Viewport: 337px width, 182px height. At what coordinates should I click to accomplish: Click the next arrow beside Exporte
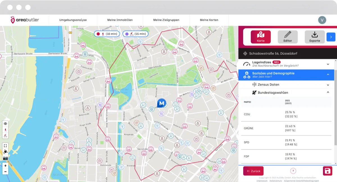pos(331,37)
